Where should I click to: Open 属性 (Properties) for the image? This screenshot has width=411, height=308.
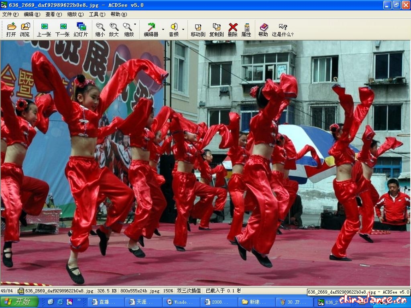coord(246,30)
